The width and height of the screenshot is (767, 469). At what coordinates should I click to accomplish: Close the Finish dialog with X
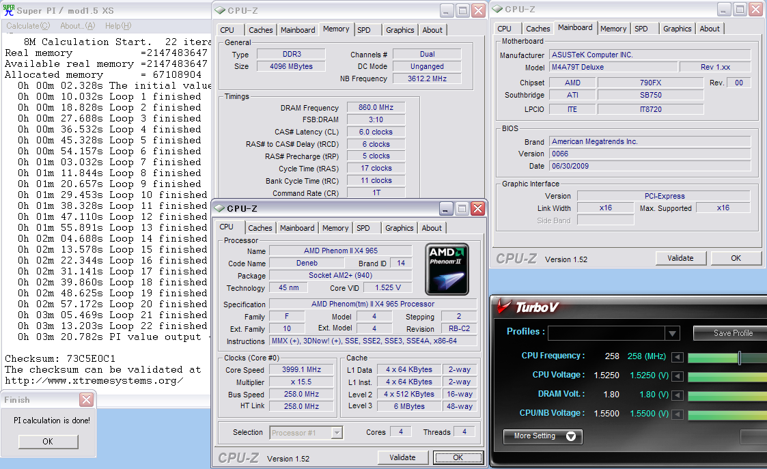click(87, 400)
